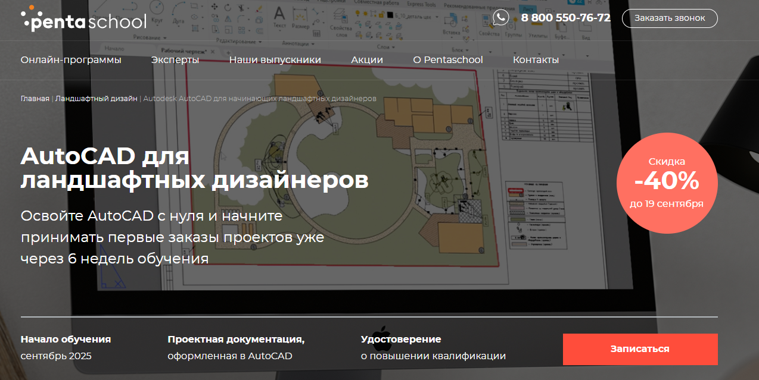Navigate to Контакты
This screenshot has height=380, width=759.
coord(536,60)
